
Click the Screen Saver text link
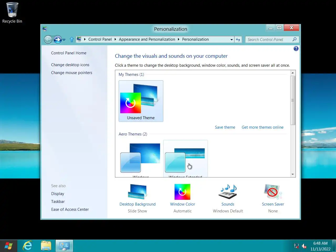(273, 204)
